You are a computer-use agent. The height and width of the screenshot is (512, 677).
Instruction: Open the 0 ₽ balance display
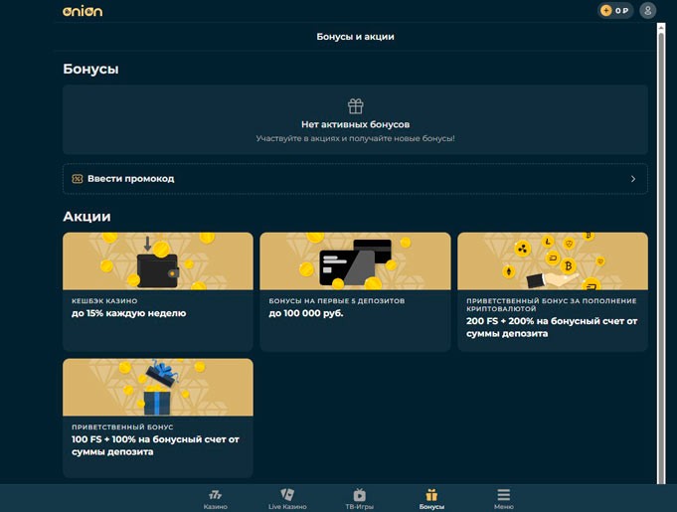(x=622, y=11)
